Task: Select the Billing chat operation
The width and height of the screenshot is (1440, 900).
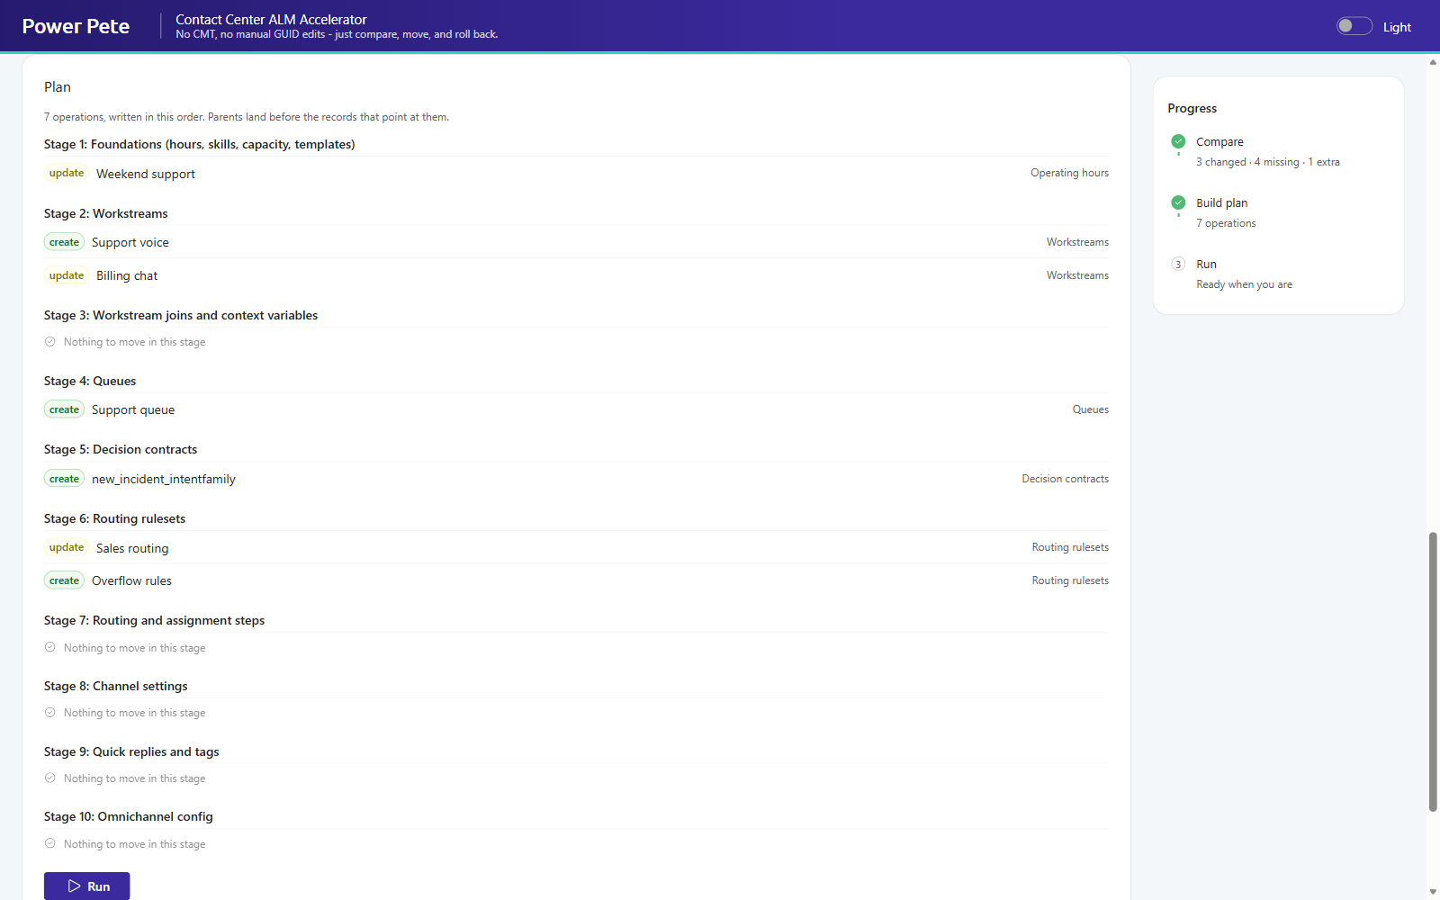Action: 576,275
